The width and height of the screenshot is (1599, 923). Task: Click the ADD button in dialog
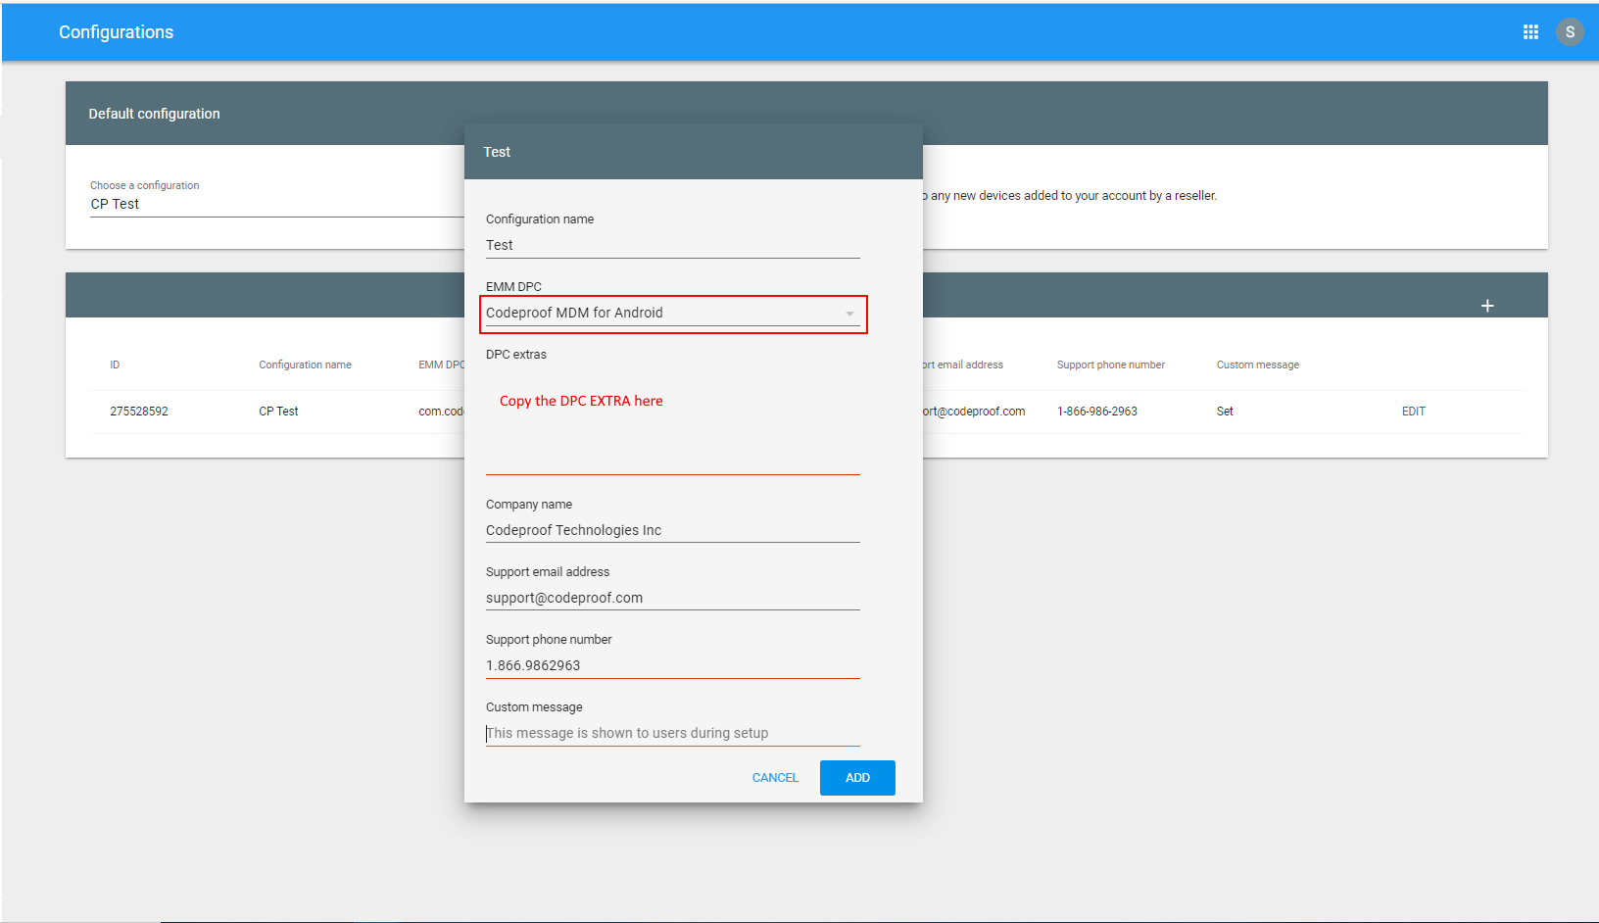coord(857,778)
